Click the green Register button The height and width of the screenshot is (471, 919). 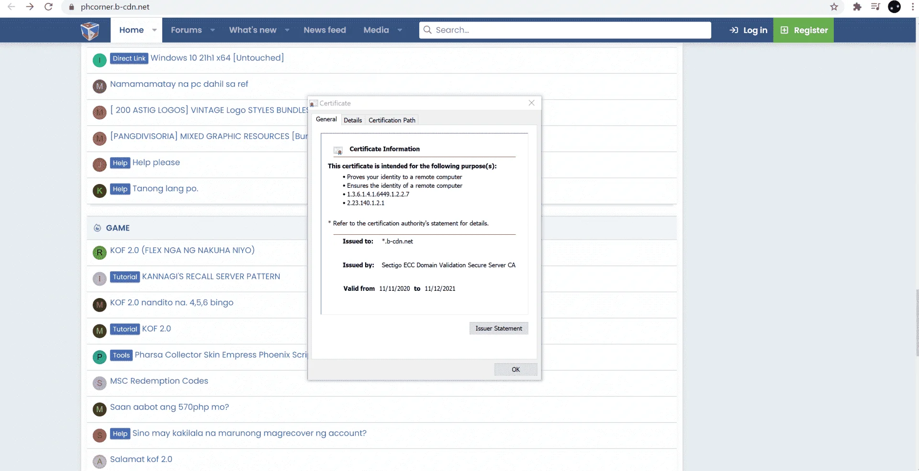coord(804,30)
